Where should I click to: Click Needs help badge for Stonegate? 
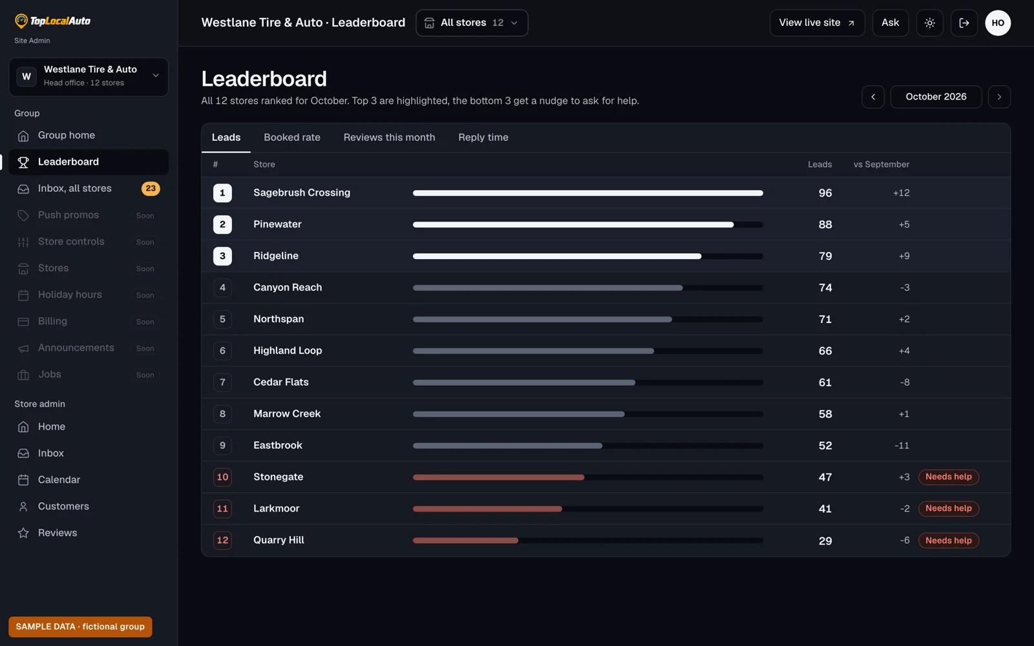pos(949,477)
